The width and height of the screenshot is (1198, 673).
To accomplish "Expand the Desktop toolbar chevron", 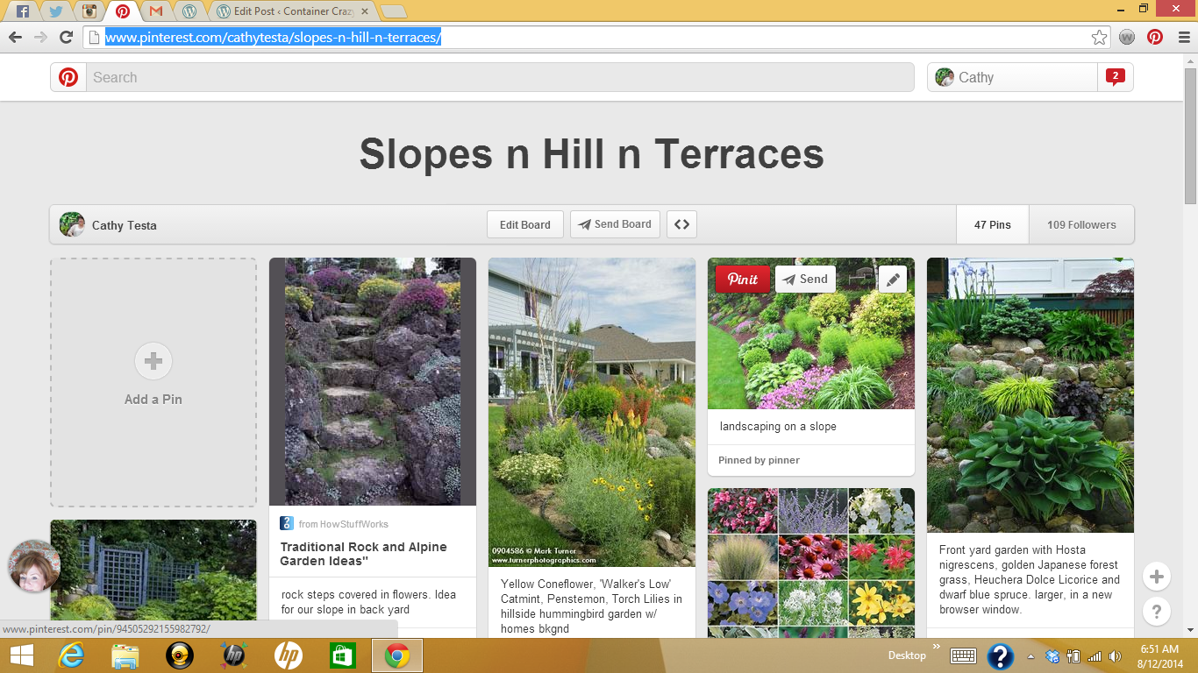I will coord(936,648).
